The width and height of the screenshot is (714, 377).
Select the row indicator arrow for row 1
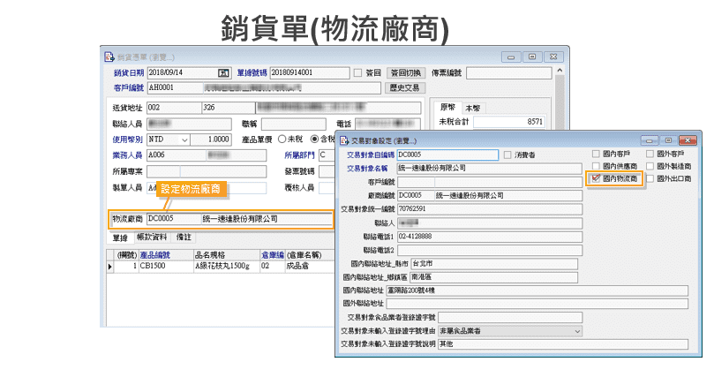tap(109, 267)
